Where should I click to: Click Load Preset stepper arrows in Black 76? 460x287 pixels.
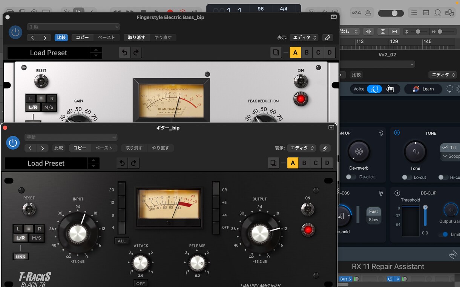pos(94,163)
